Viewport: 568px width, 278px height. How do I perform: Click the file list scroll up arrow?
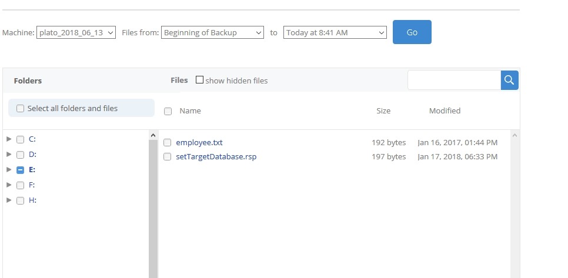(515, 136)
